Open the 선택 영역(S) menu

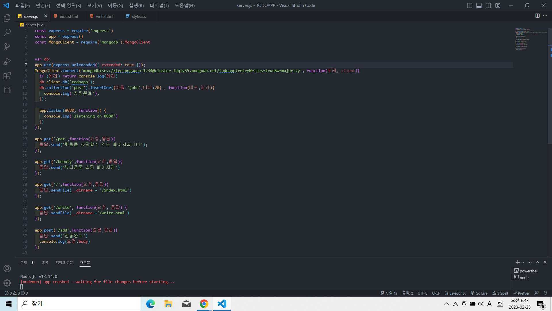68,5
